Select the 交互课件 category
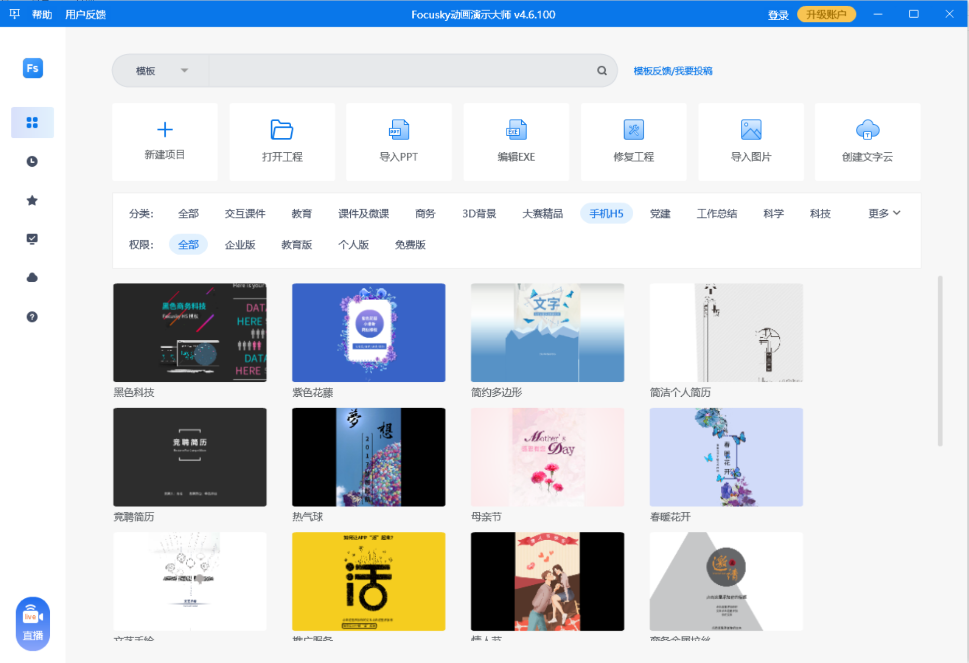969x663 pixels. [245, 213]
